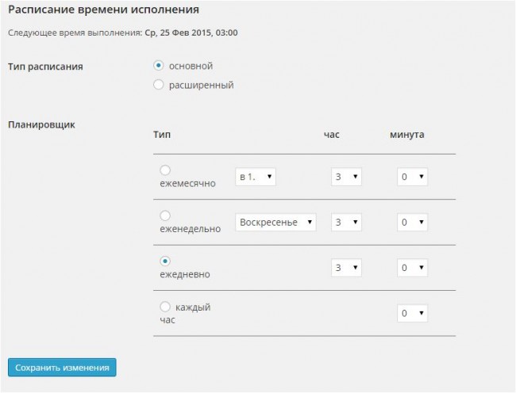516x393 pixels.
Task: Enable the 'каждый час' scheduler option
Action: coord(165,307)
